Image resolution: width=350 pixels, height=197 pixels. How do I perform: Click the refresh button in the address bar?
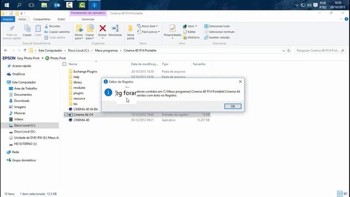point(289,51)
